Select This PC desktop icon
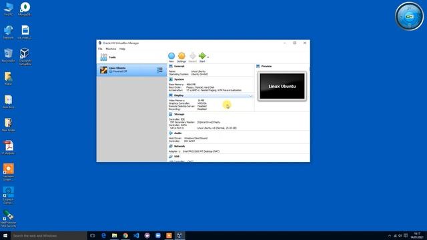The image size is (427, 240). point(8,9)
